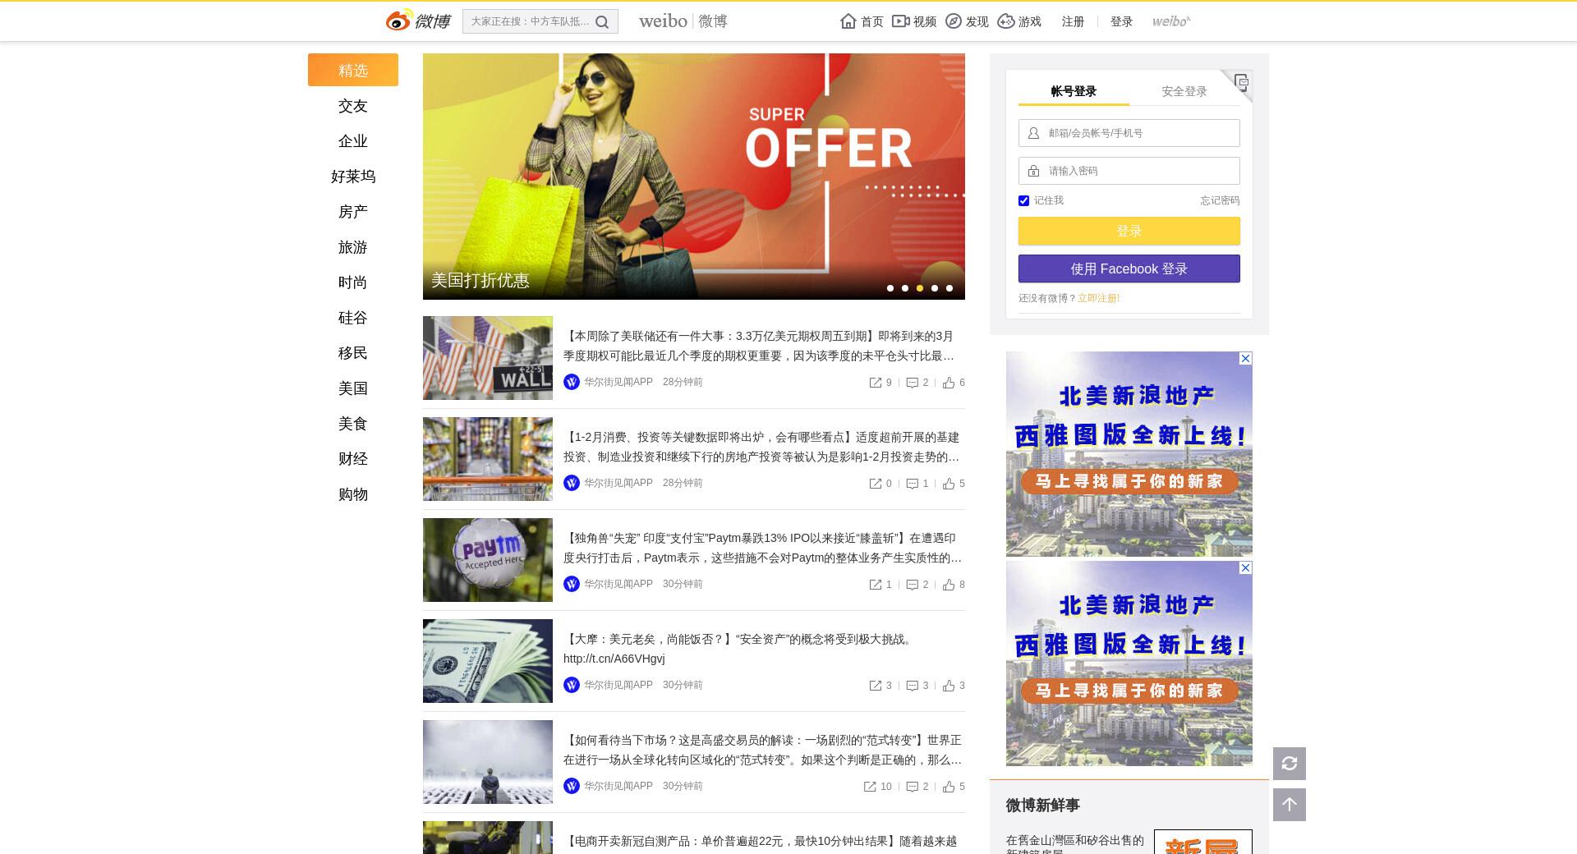Image resolution: width=1577 pixels, height=854 pixels.
Task: Click the comment icon on the 1-2月消费 post
Action: [912, 484]
